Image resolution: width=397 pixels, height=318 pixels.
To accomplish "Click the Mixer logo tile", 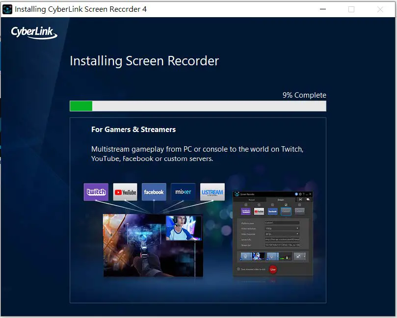I will pos(183,192).
